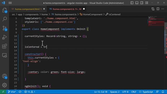Image resolution: width=167 pixels, height=94 pixels.
Task: Toggle the primary side bar layout
Action: [132, 3]
